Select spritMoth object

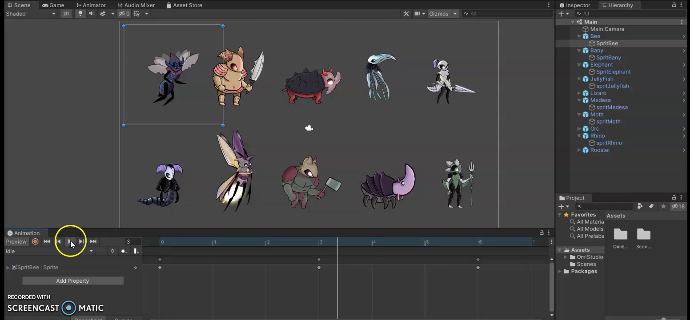coord(608,121)
